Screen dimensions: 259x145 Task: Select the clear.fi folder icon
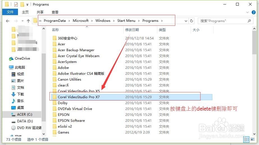(x=54, y=85)
